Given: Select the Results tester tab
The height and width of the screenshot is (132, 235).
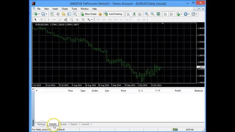Looking at the screenshot, I should click(x=53, y=124).
